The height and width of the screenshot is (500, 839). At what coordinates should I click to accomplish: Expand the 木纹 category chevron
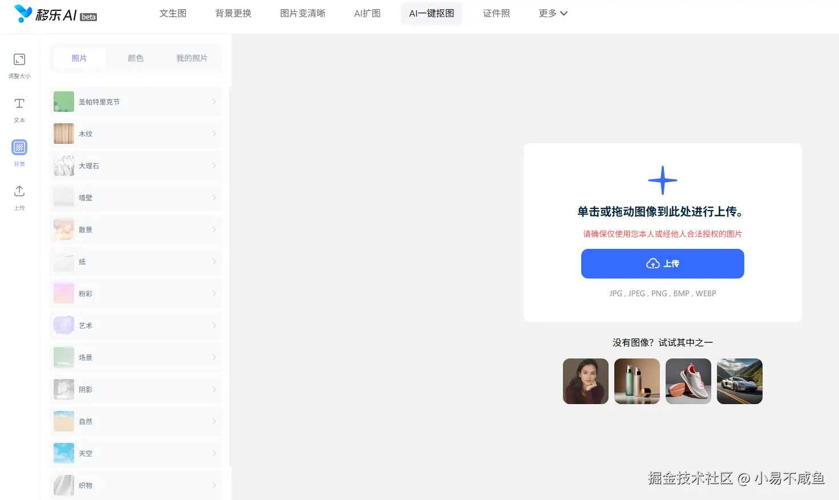click(214, 134)
